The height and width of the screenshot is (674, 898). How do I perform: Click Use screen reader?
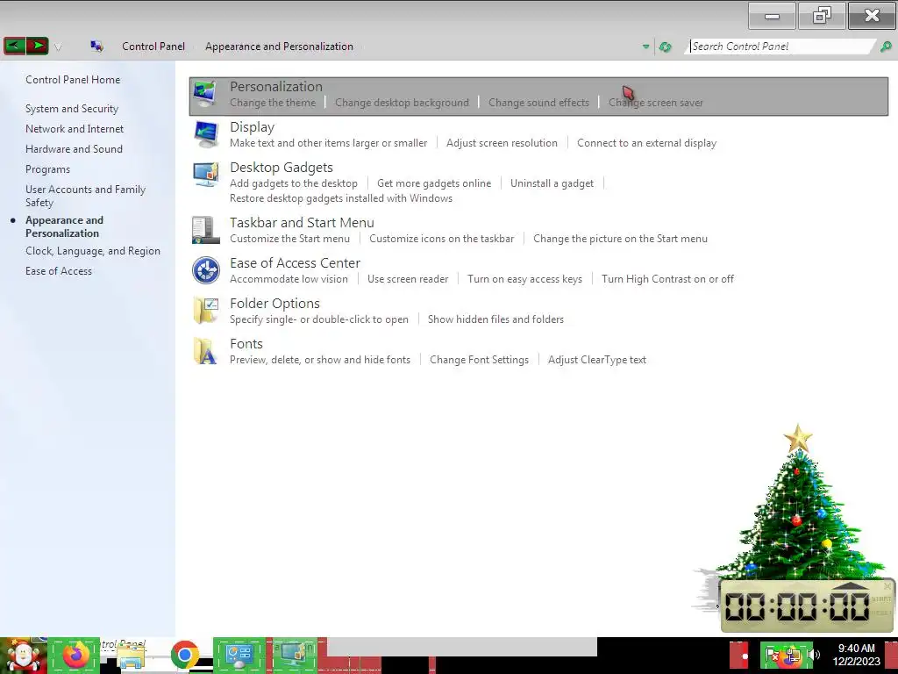click(408, 279)
